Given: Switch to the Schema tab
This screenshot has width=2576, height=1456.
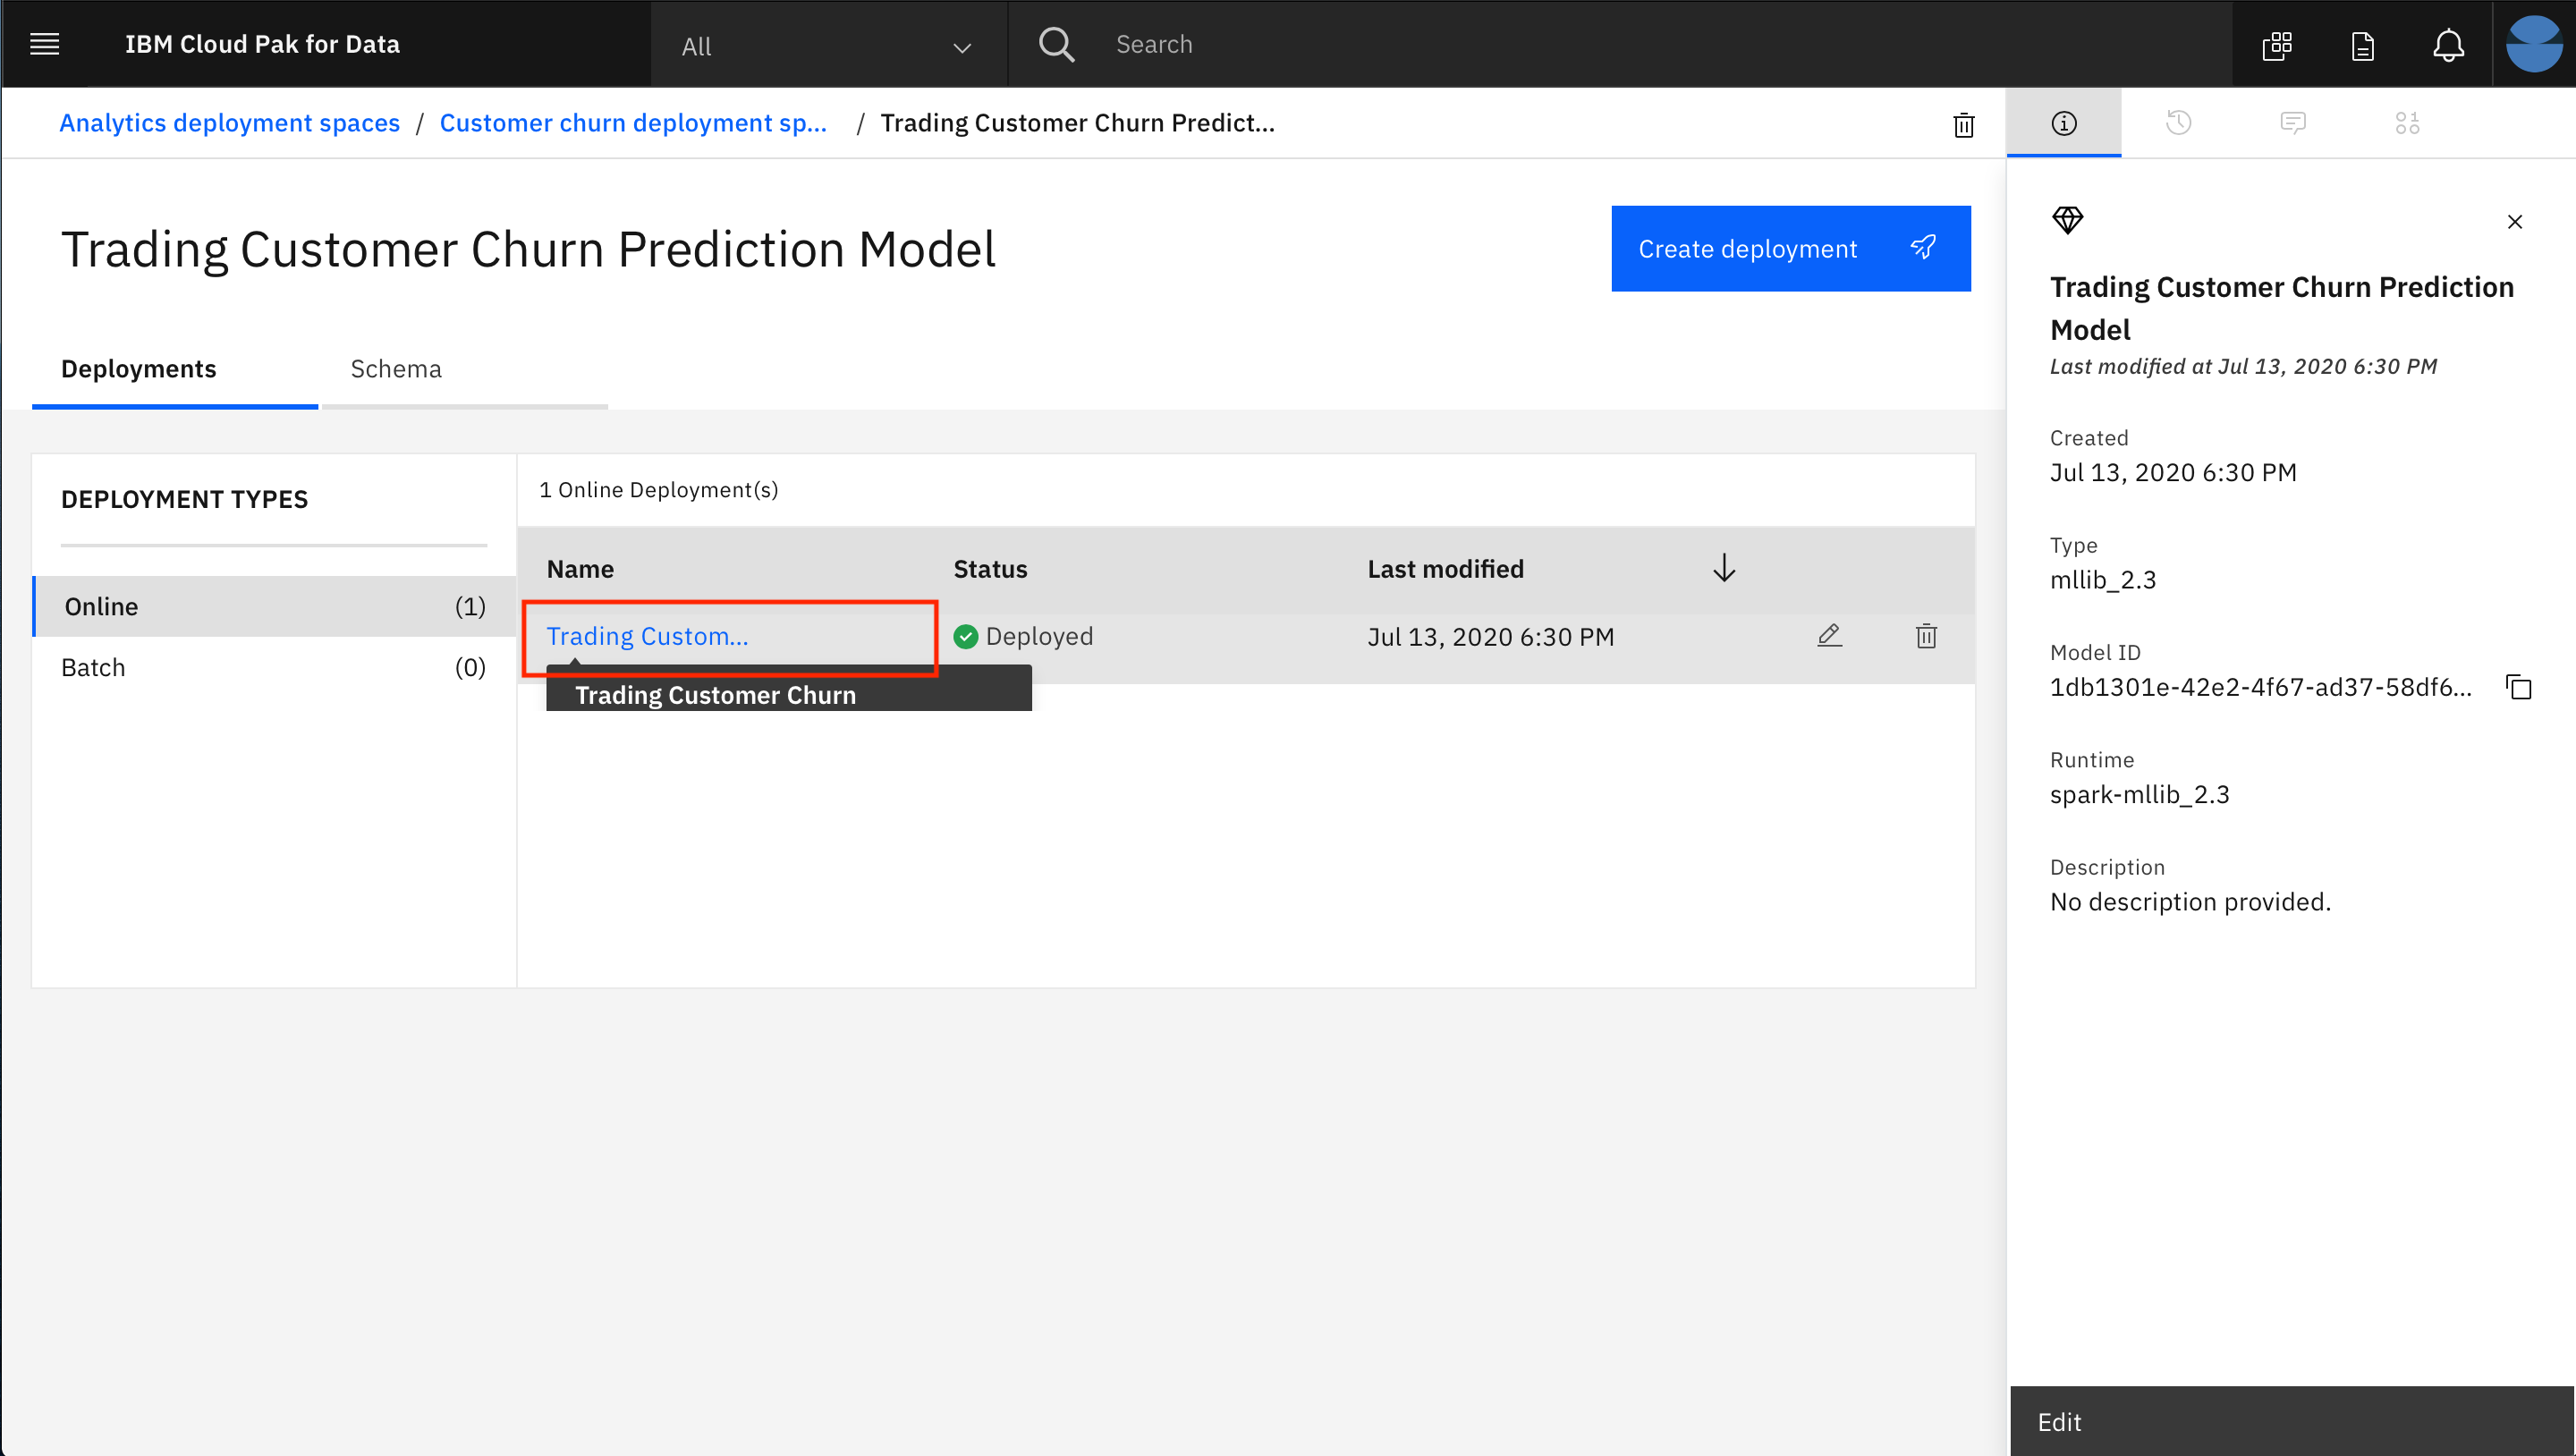Looking at the screenshot, I should pos(396,369).
